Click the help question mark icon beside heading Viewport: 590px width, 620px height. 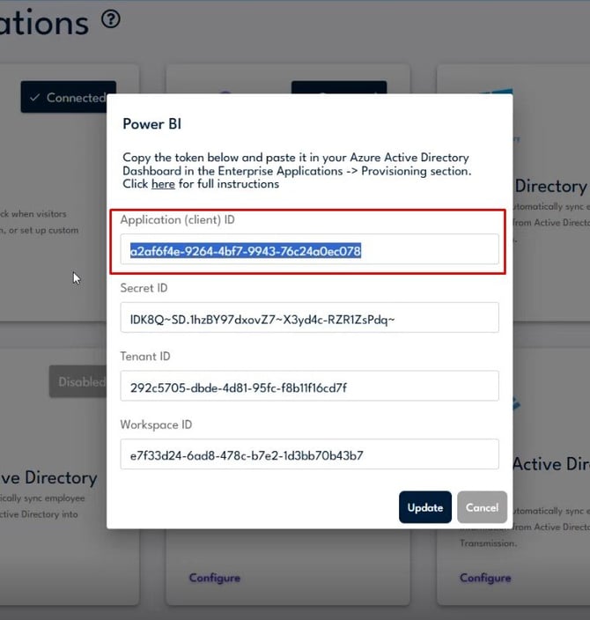click(110, 18)
